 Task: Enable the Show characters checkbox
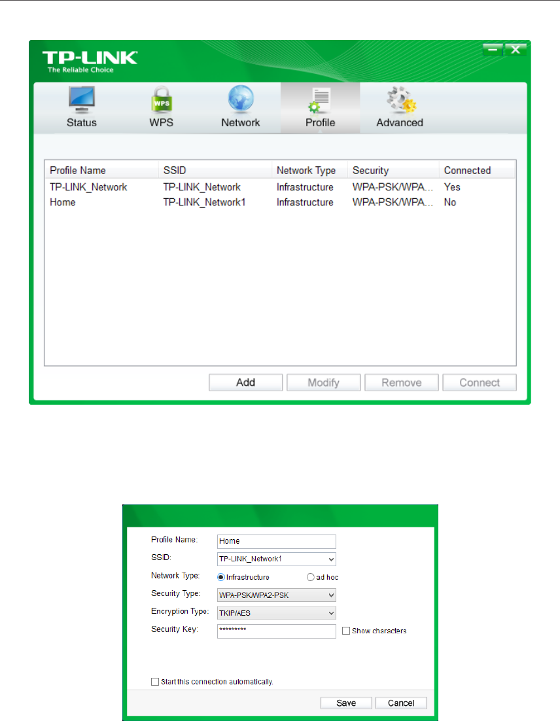coord(346,631)
